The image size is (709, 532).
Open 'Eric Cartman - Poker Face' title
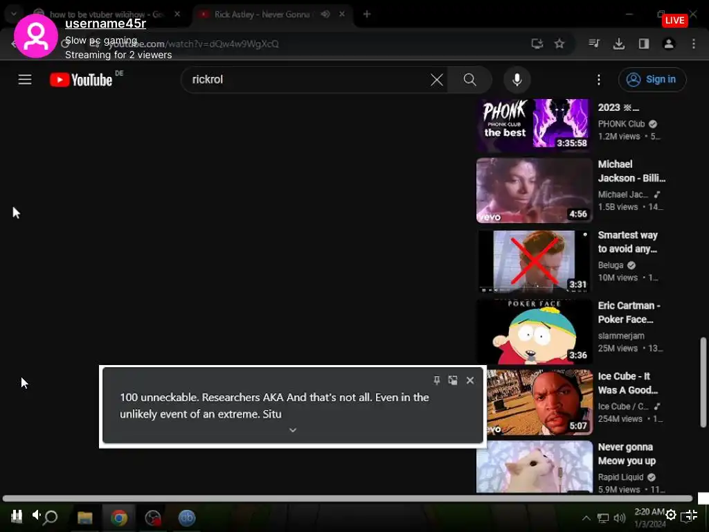[x=629, y=312]
